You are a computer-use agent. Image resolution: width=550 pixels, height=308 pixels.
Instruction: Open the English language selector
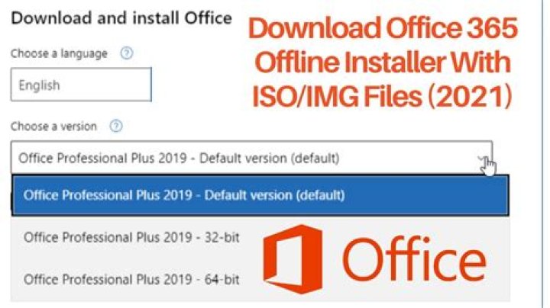(x=81, y=85)
